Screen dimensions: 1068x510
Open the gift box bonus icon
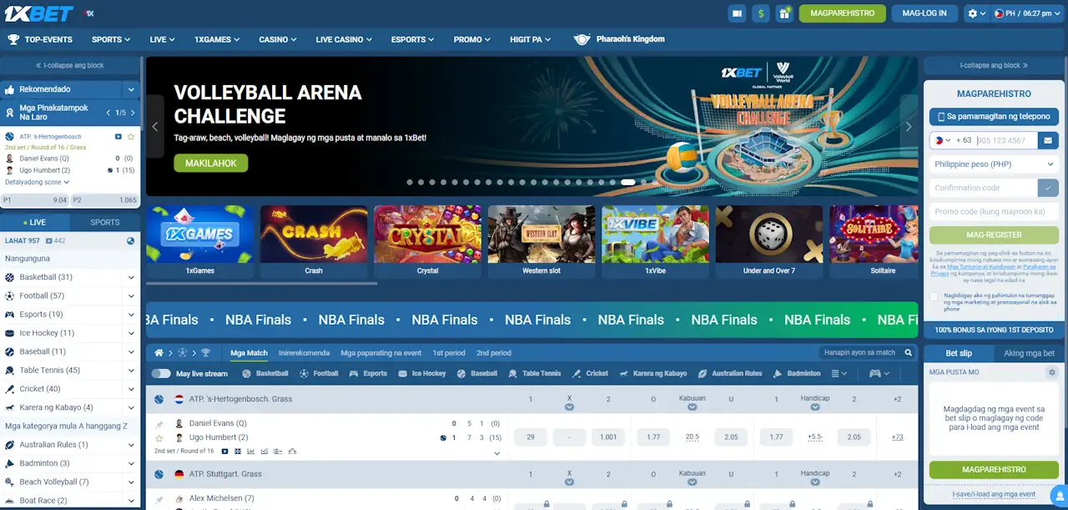click(783, 13)
